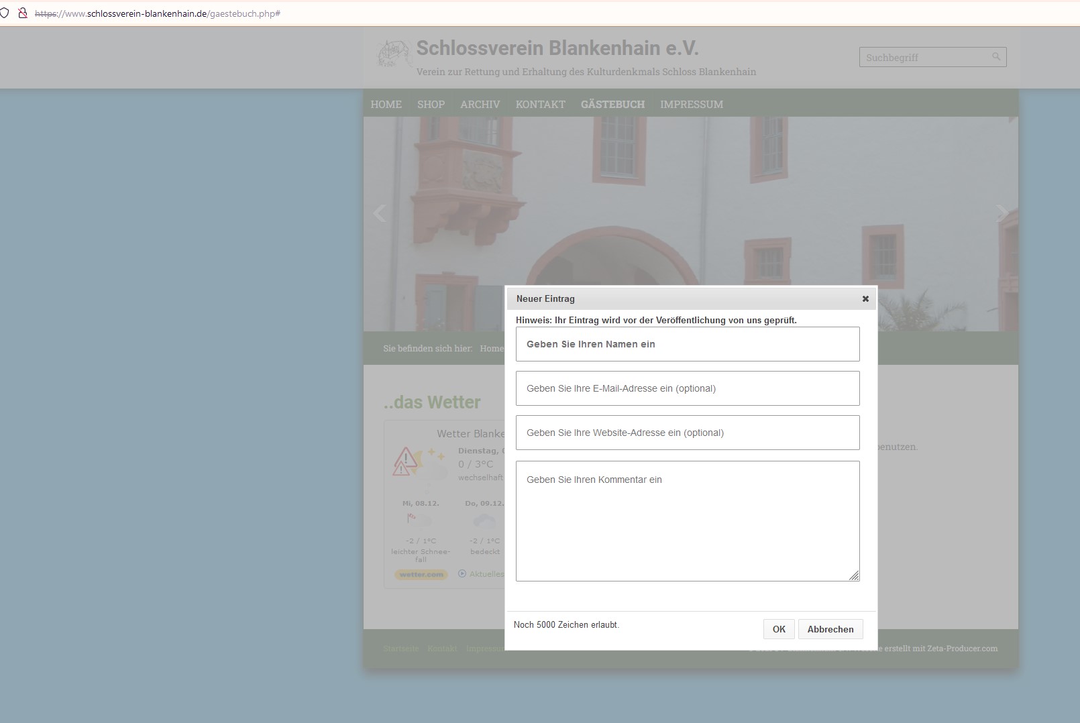Click the comment box resize handle
The image size is (1080, 723).
click(x=854, y=575)
